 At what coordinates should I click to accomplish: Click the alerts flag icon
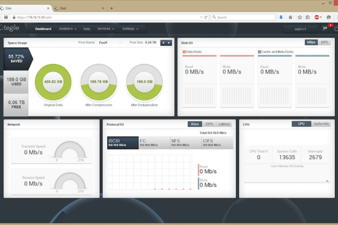[x=325, y=29]
